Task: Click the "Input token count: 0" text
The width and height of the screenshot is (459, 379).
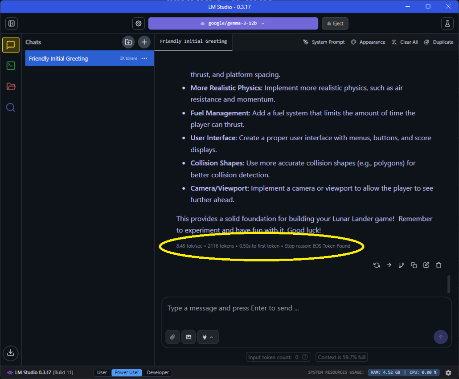Action: 273,357
